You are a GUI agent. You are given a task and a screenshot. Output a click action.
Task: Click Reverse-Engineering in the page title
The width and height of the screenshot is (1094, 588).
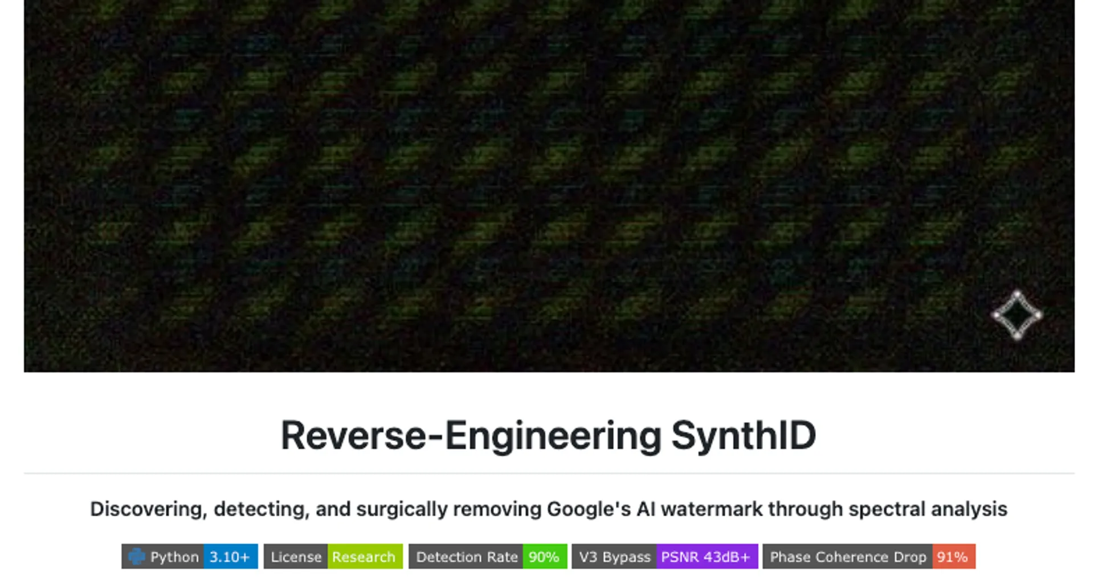click(x=471, y=436)
